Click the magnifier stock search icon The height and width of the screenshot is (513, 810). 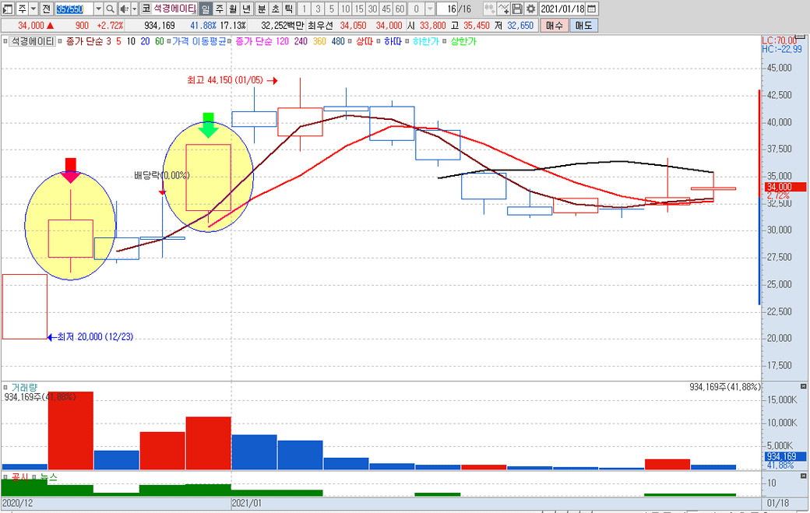110,9
